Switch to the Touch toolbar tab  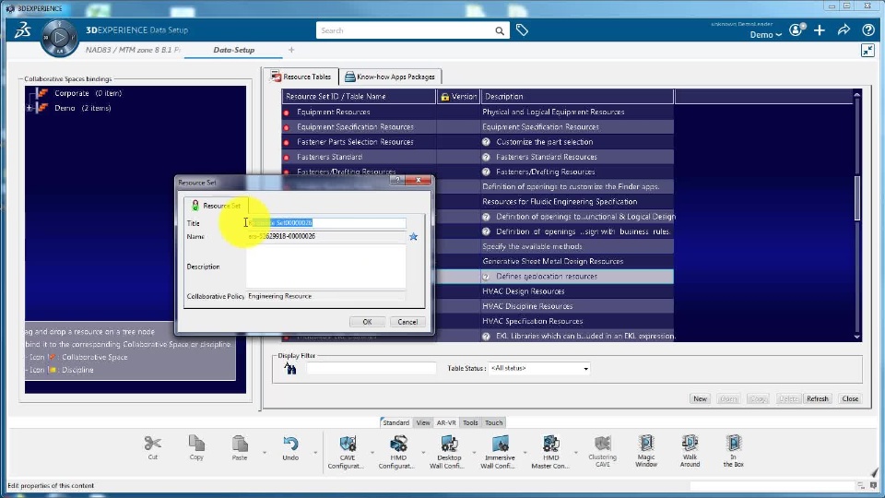click(x=493, y=422)
